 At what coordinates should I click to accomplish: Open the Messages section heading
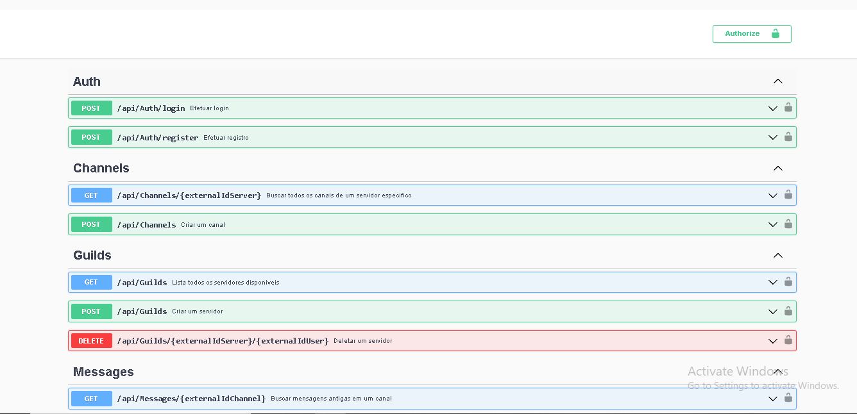tap(103, 372)
